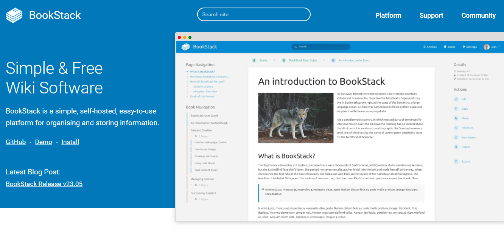504x233 pixels.
Task: Click the Move folder icon in Actions
Action: coord(456,118)
